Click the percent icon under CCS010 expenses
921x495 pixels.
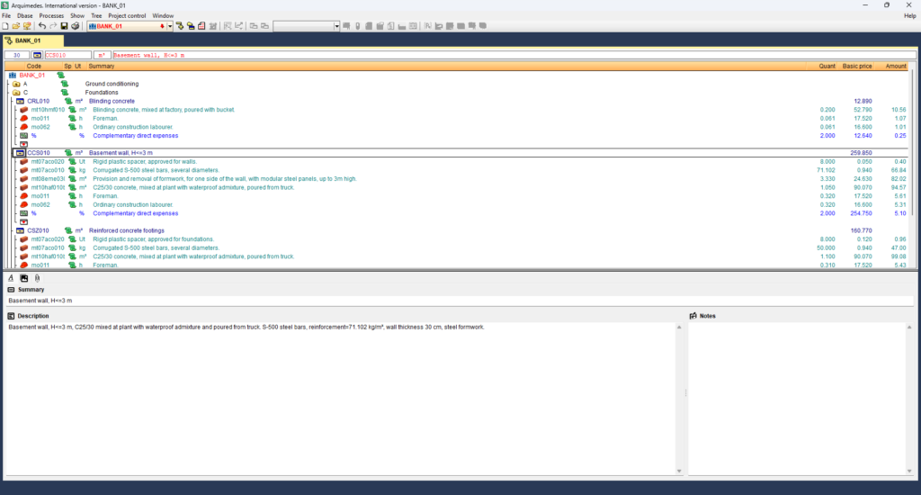coord(24,213)
